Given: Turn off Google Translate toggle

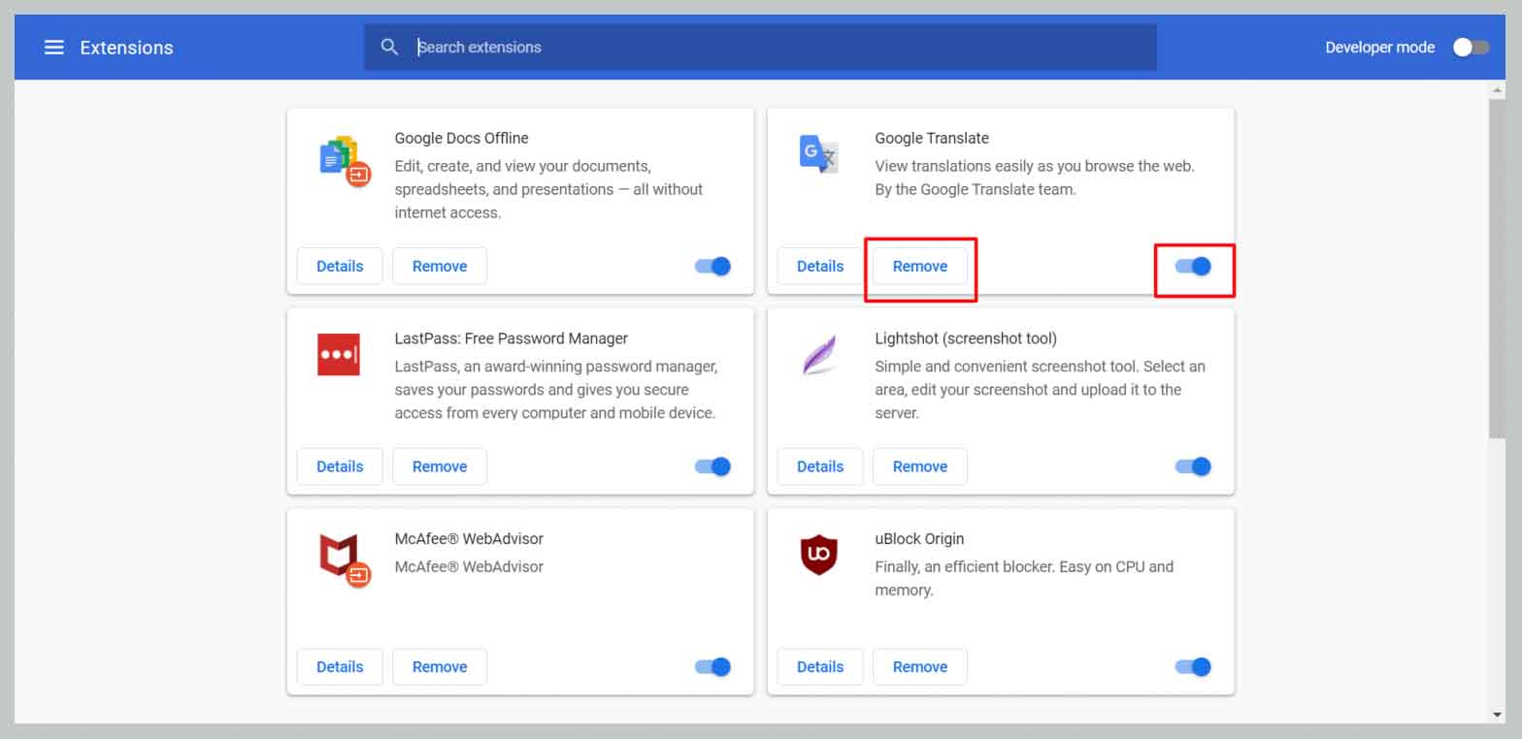Looking at the screenshot, I should coord(1193,266).
